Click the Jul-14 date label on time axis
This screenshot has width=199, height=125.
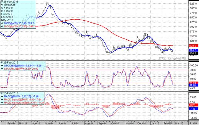click(75, 123)
